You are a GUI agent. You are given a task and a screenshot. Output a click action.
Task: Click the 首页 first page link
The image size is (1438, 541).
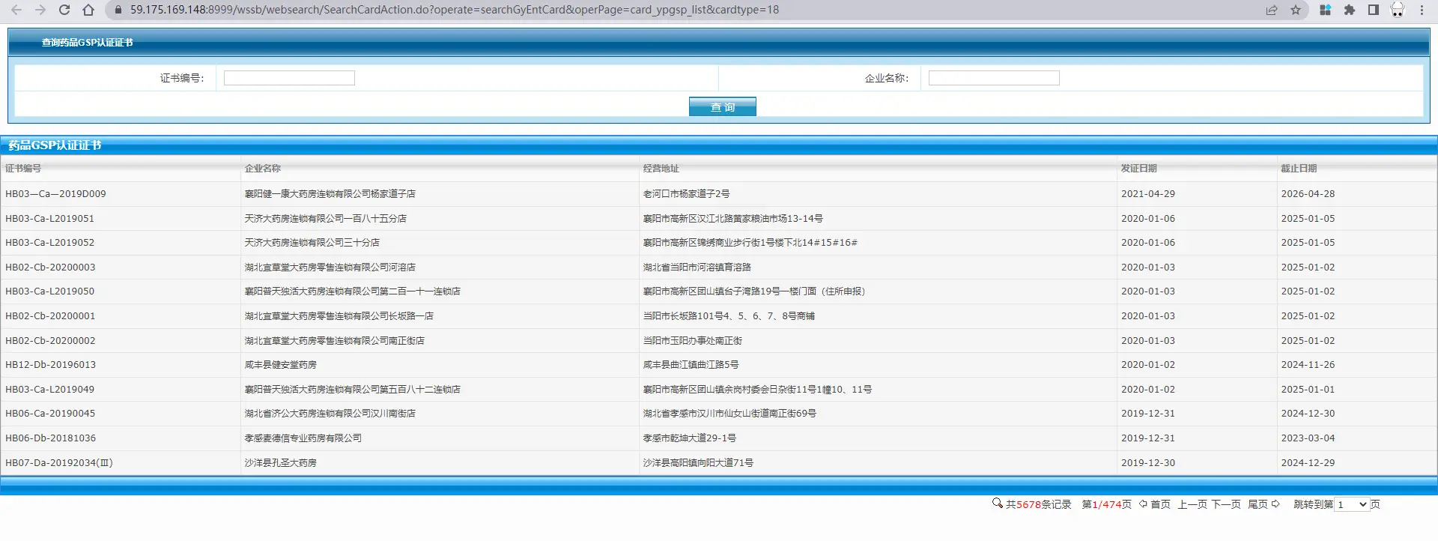coord(1160,504)
